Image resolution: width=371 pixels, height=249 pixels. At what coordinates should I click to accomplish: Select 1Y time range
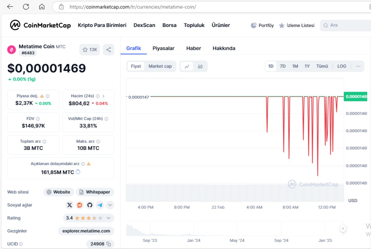(307, 66)
